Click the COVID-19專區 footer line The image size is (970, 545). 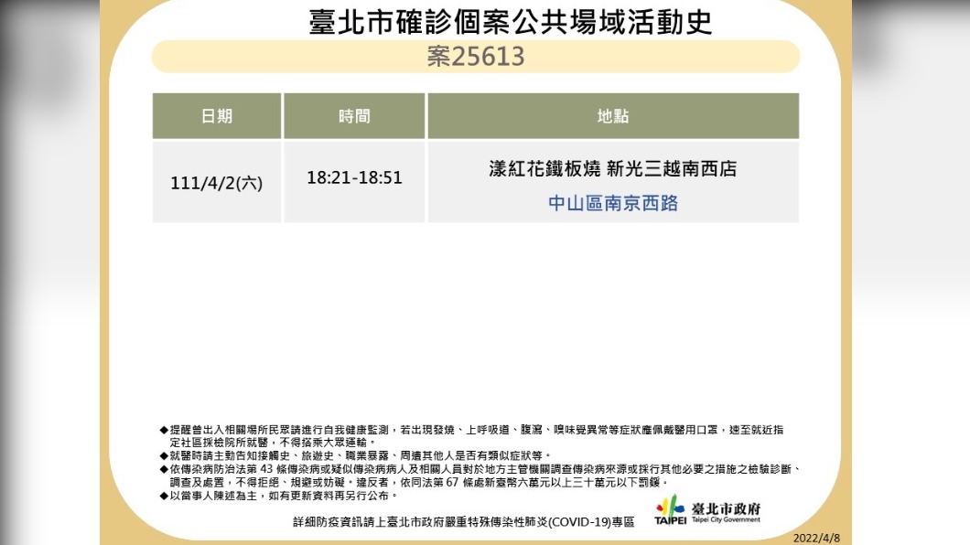coord(463,522)
